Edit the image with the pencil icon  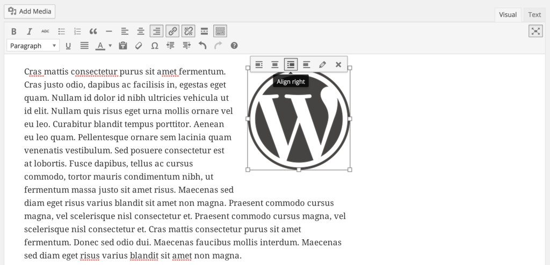click(x=322, y=65)
